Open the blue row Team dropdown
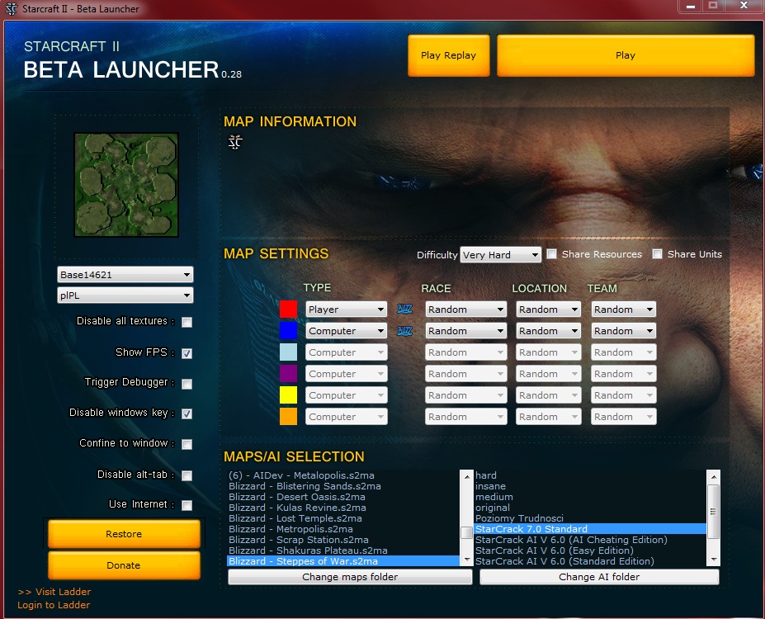Screen dimensions: 765x619 tap(624, 331)
